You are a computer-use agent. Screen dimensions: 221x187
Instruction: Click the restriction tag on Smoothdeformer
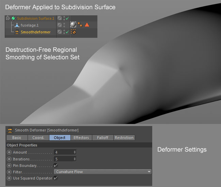[73, 32]
